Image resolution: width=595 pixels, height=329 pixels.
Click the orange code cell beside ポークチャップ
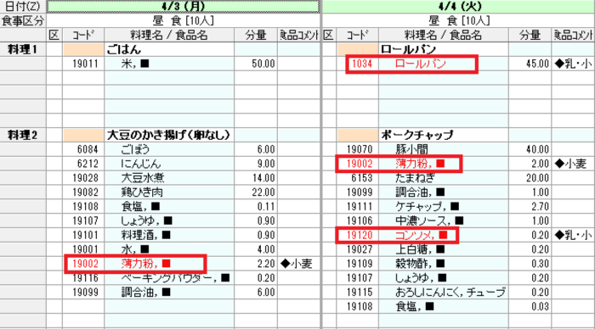(358, 135)
